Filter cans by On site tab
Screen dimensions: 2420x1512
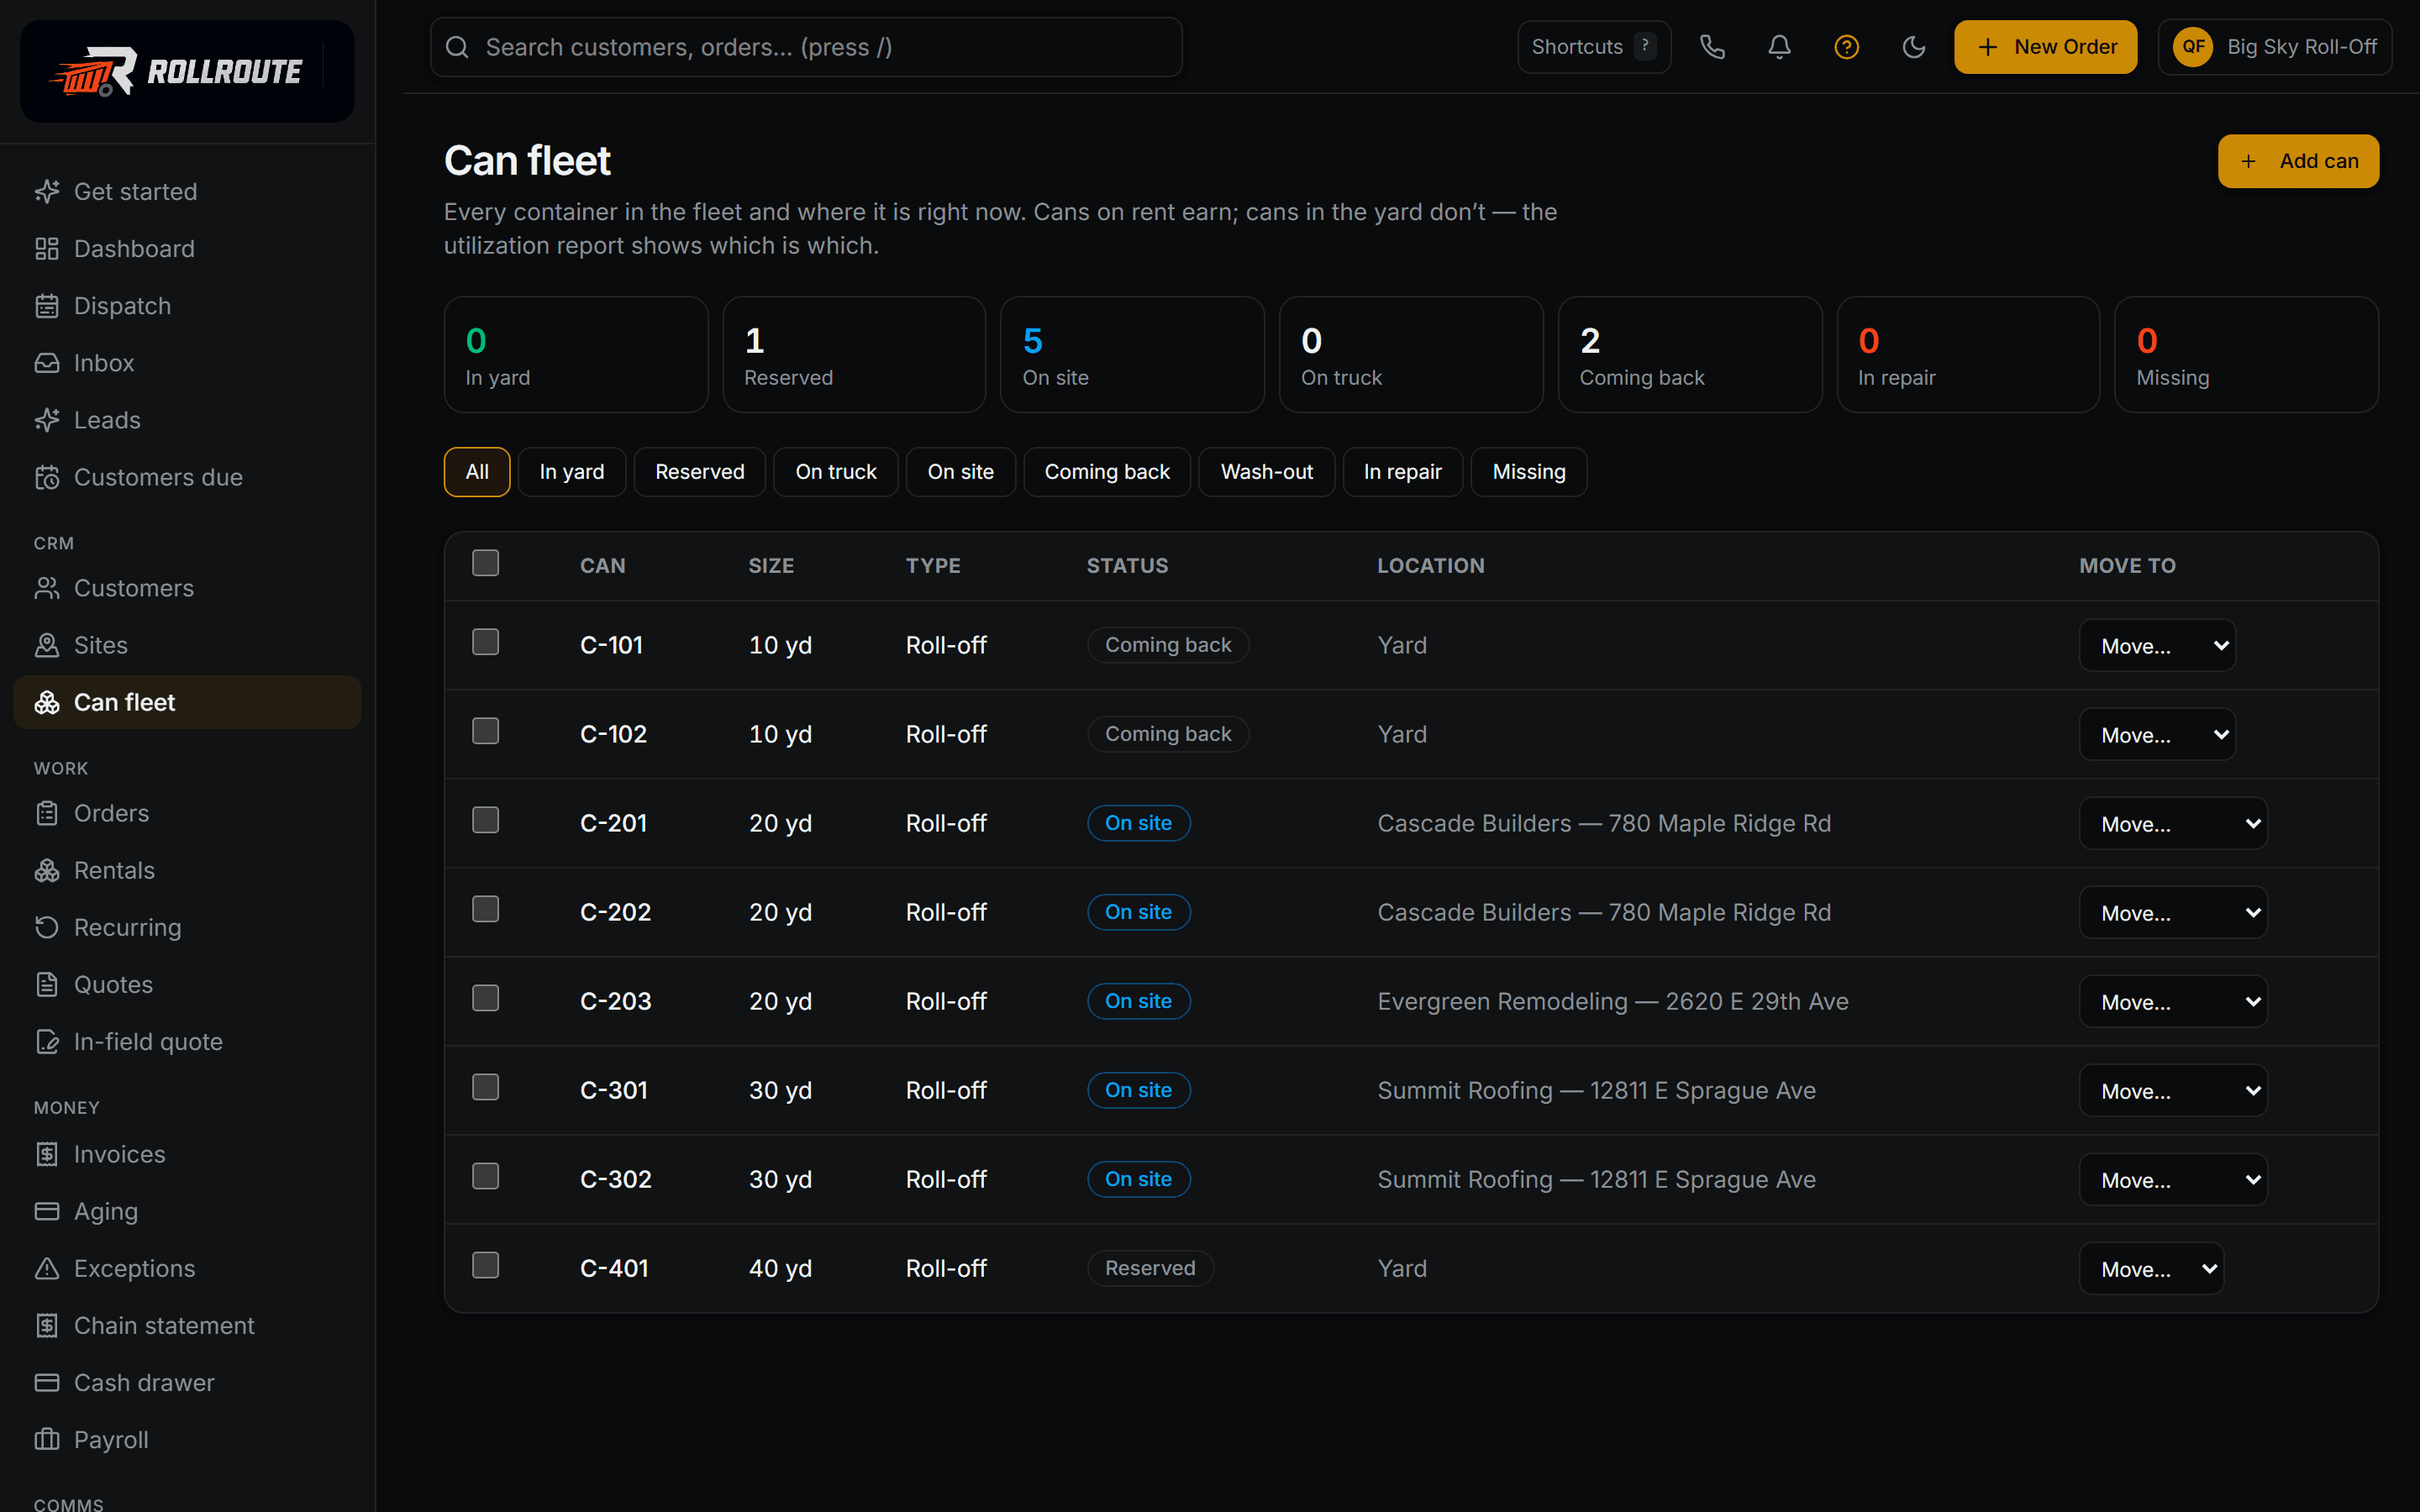tap(961, 472)
